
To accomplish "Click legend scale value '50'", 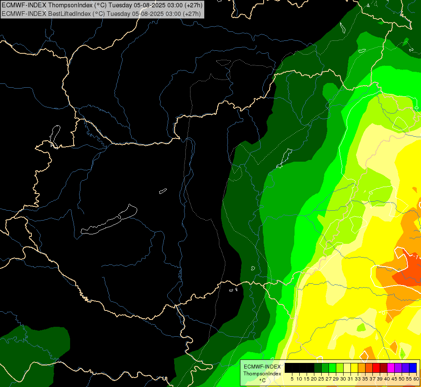I will pos(401,379).
